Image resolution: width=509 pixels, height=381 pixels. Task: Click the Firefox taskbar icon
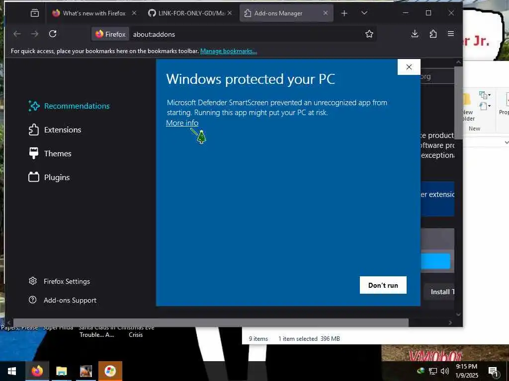coord(37,371)
